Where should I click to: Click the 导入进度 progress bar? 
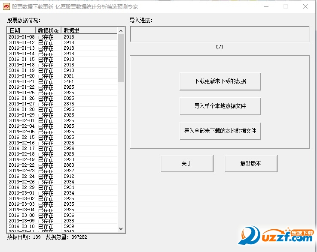click(220, 34)
